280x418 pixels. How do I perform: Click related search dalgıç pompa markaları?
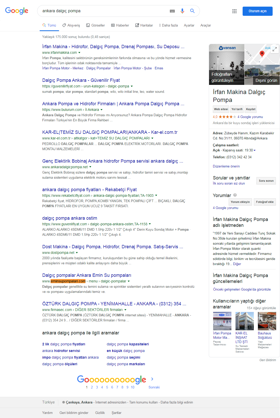pyautogui.click(x=126, y=364)
